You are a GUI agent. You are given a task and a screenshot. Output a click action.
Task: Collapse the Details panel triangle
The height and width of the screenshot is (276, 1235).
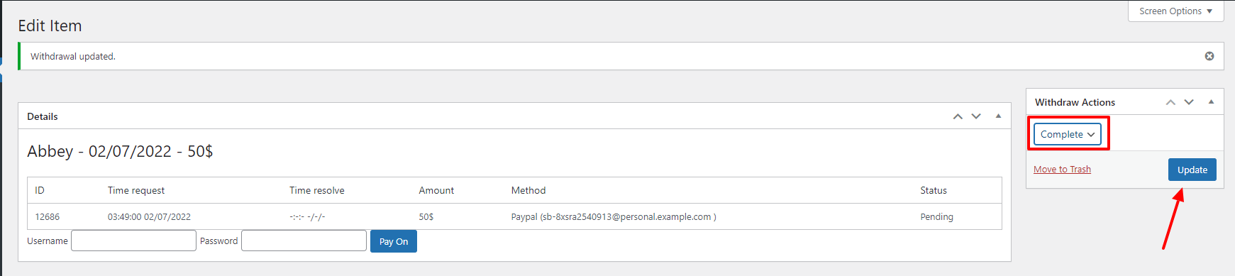[998, 116]
